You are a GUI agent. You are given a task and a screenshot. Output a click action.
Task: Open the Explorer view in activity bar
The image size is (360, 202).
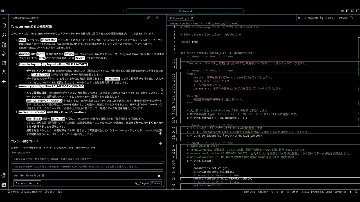[x=4, y=26]
